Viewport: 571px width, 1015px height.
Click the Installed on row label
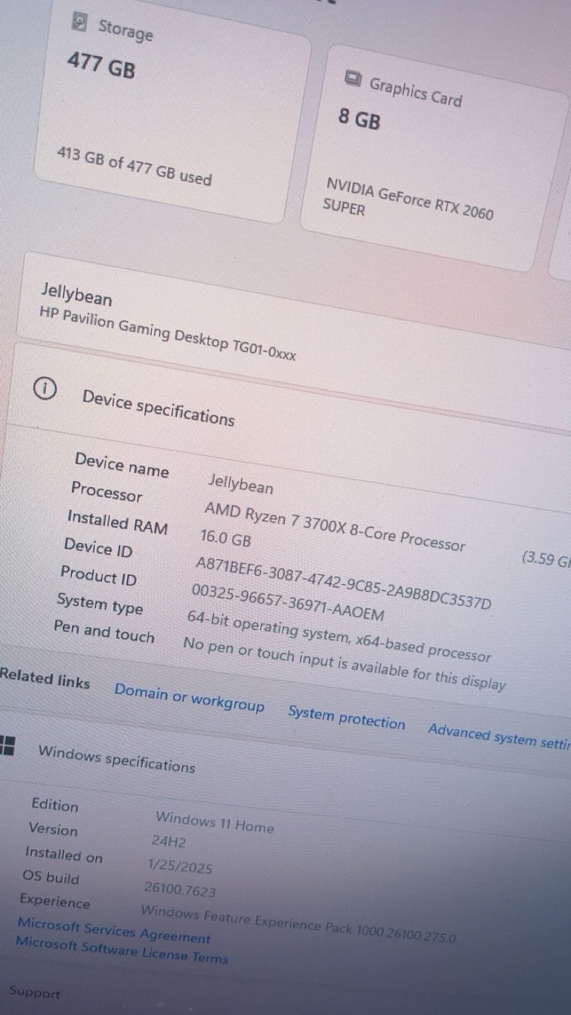(x=64, y=854)
